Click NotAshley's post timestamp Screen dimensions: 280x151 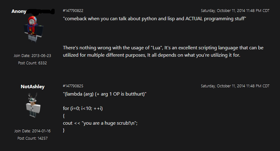(x=235, y=86)
